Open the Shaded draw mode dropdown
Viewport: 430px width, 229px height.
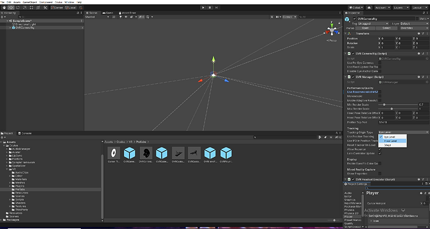tap(97, 17)
